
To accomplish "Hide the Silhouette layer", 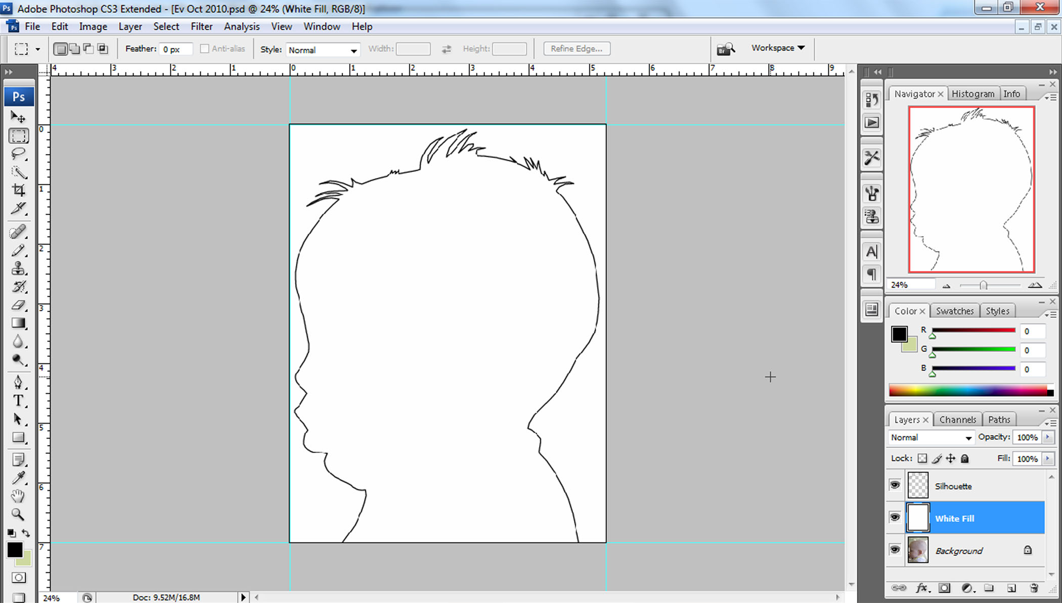I will (895, 485).
